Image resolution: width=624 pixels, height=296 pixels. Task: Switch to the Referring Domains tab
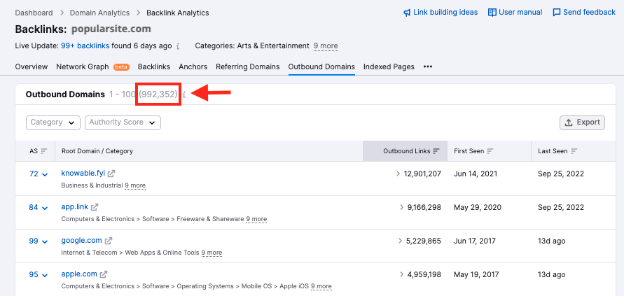pyautogui.click(x=248, y=67)
